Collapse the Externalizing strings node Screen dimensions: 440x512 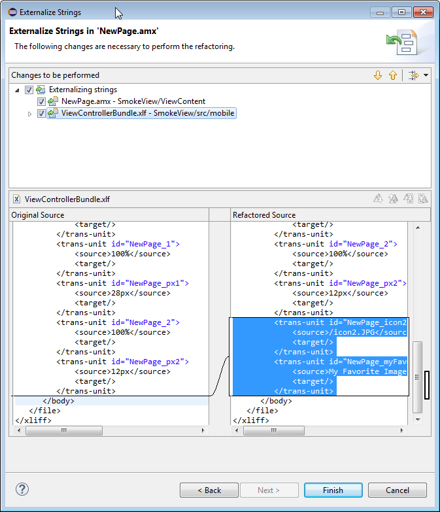17,90
